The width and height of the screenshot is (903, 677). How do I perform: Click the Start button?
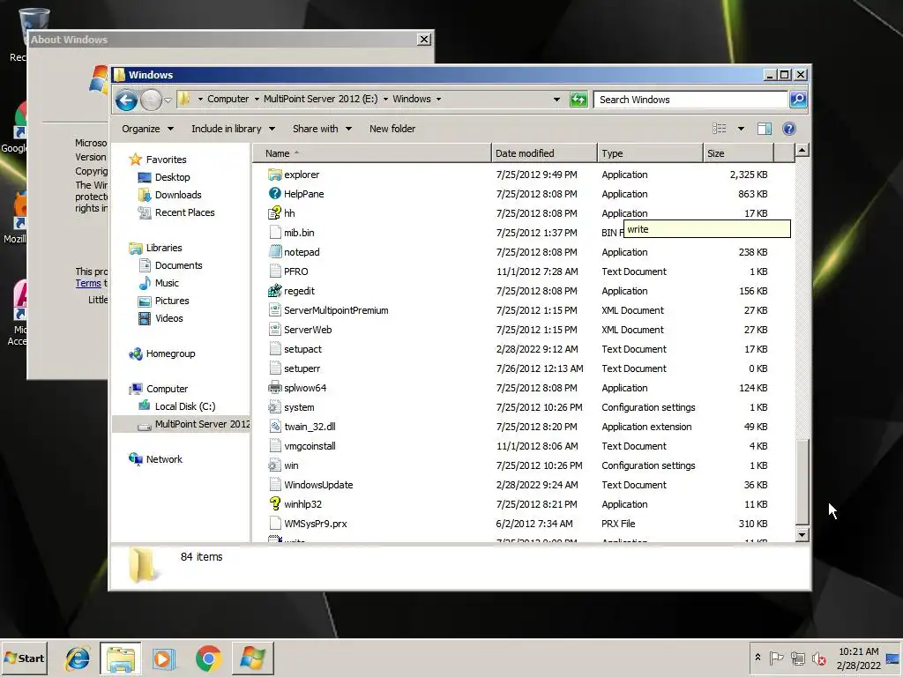[24, 658]
